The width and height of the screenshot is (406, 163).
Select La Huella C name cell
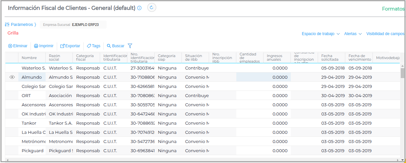click(x=32, y=132)
